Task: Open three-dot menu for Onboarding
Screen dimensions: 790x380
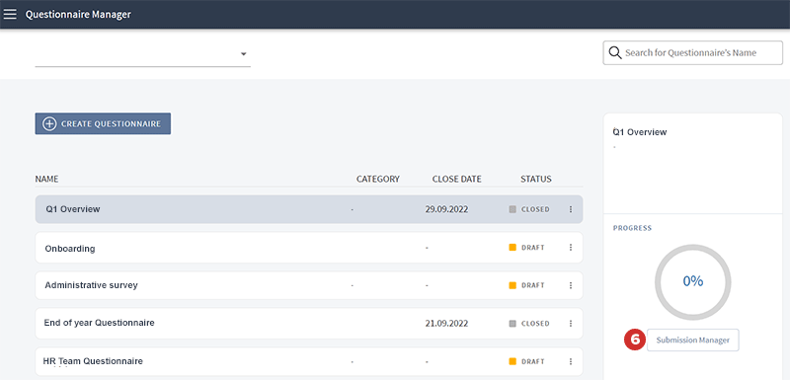Action: [x=571, y=248]
